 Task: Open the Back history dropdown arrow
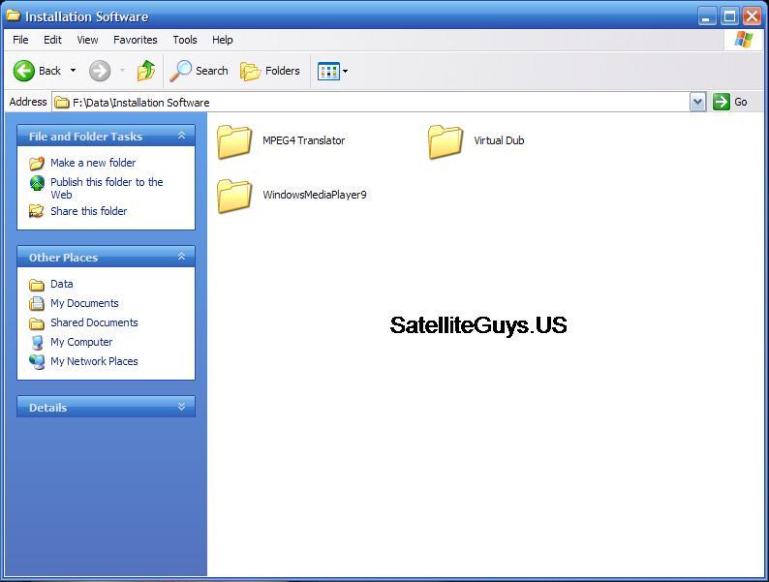[x=73, y=71]
